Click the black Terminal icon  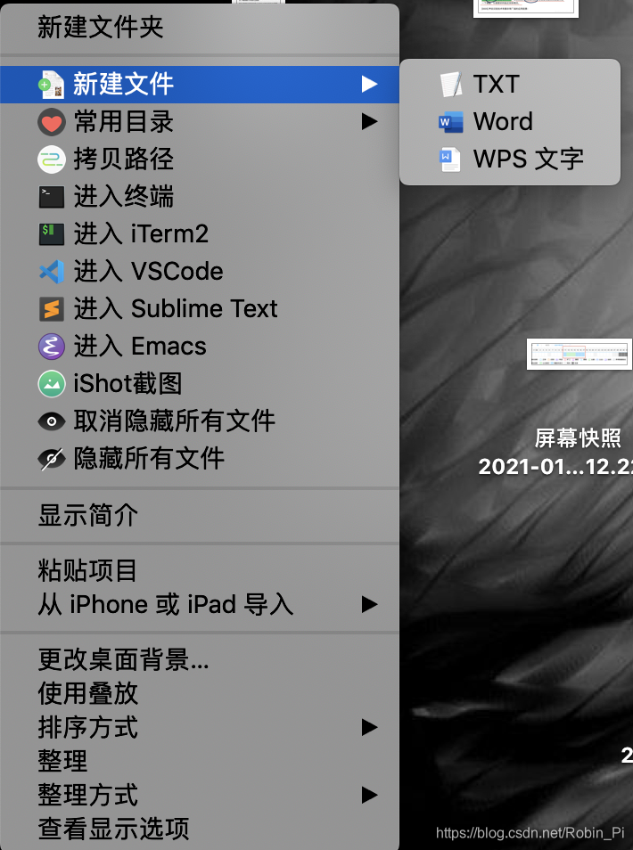click(52, 197)
